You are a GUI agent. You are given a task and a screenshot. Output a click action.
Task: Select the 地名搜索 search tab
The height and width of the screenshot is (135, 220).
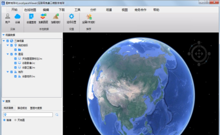[x=8, y=108]
